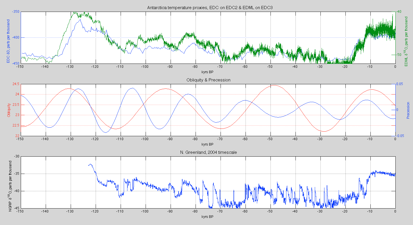The width and height of the screenshot is (413, 225).
Task: Click the blue precession peak near -105 kyrs
Action: tap(132, 88)
